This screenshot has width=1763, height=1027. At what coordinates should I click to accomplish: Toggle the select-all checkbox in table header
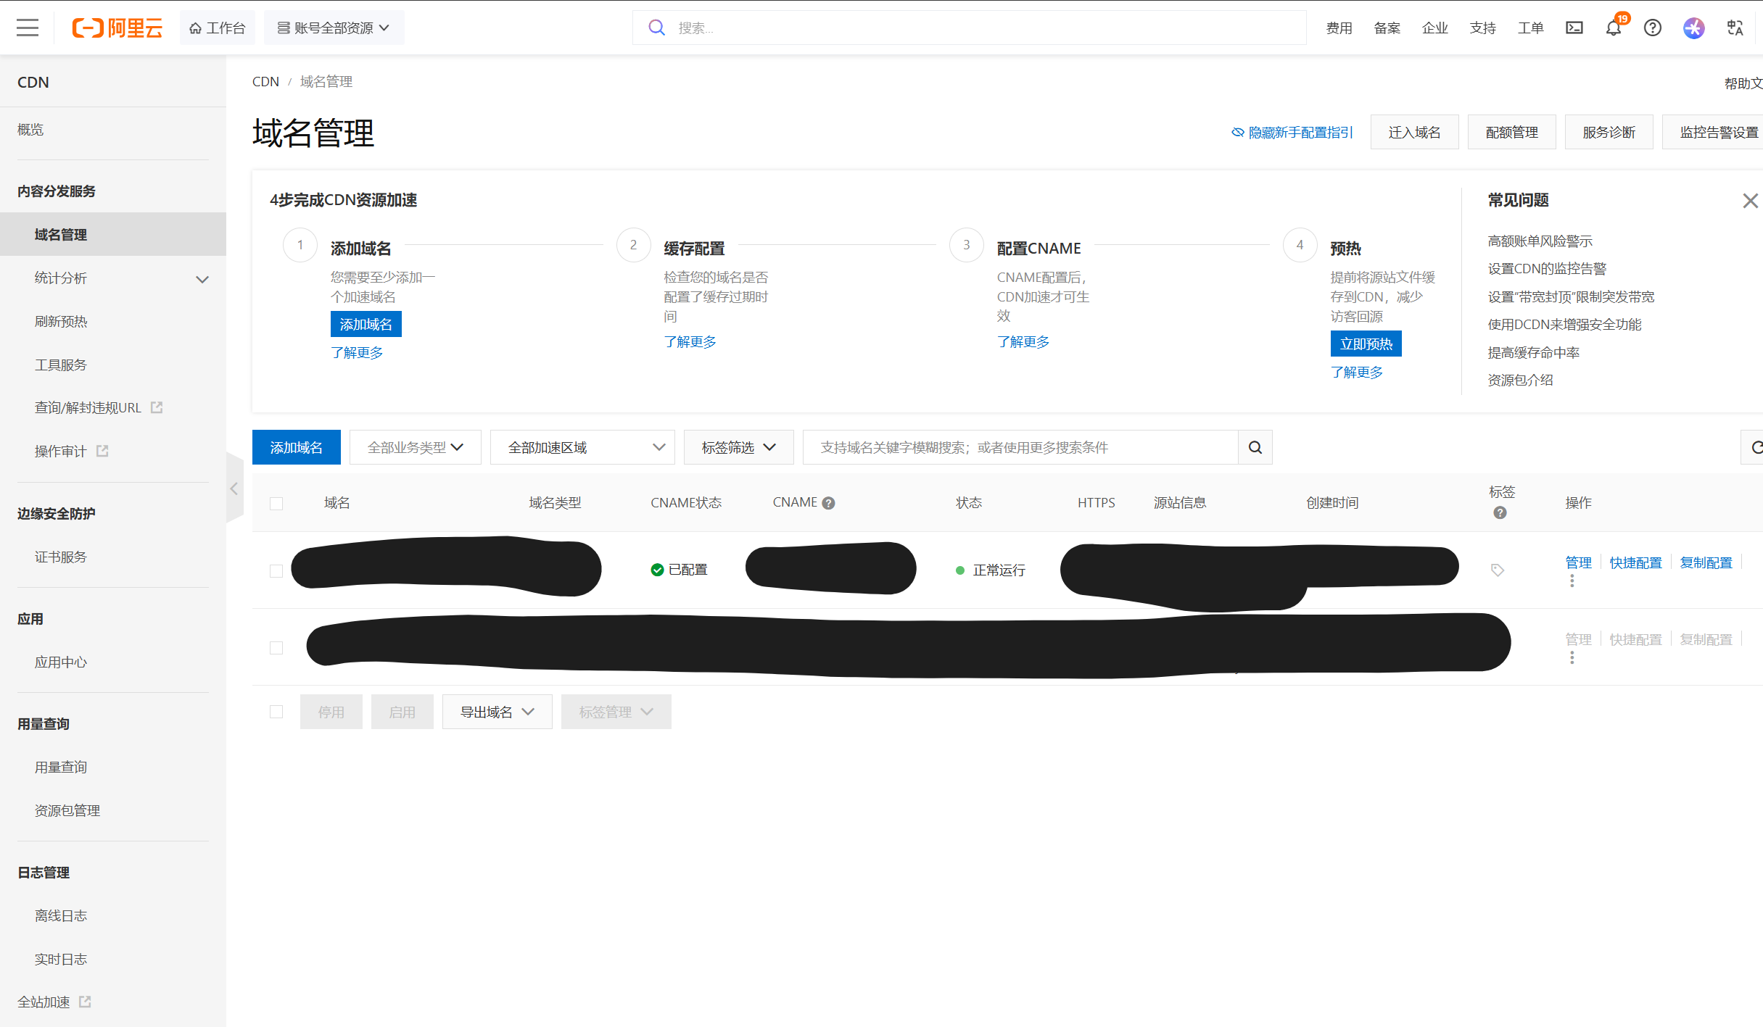click(276, 504)
